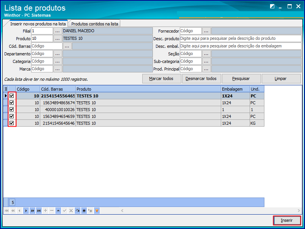
Task: Go to last record in navigator bar
Action: tap(39, 210)
